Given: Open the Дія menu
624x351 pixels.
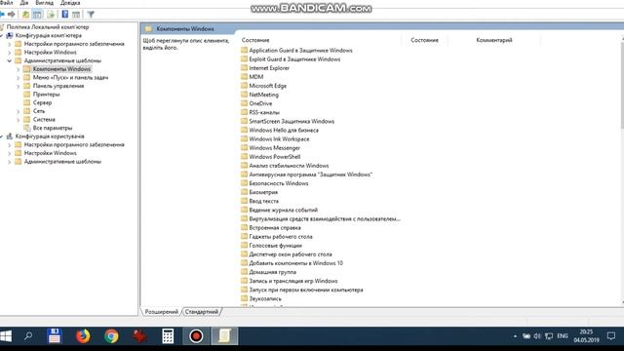Looking at the screenshot, I should pyautogui.click(x=23, y=3).
